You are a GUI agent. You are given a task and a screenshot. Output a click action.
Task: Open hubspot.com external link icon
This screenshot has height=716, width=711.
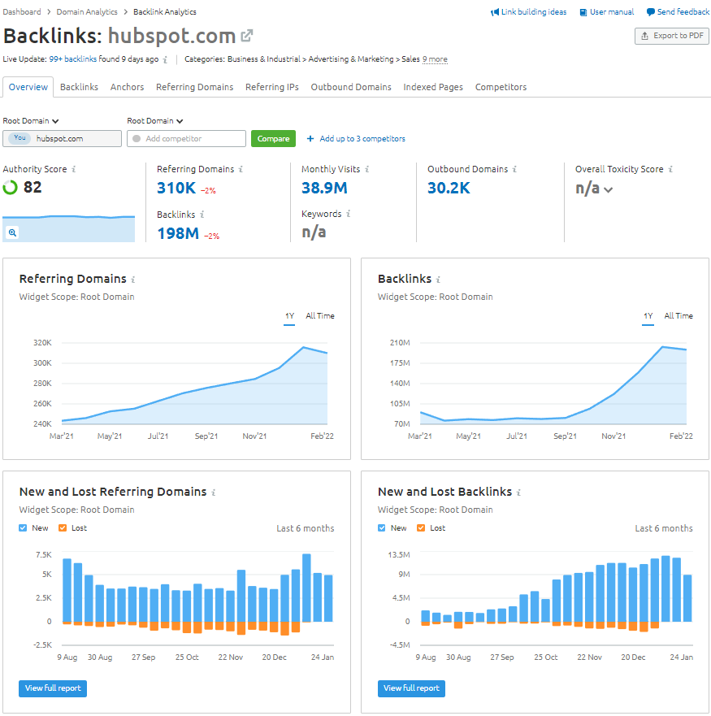pos(246,36)
